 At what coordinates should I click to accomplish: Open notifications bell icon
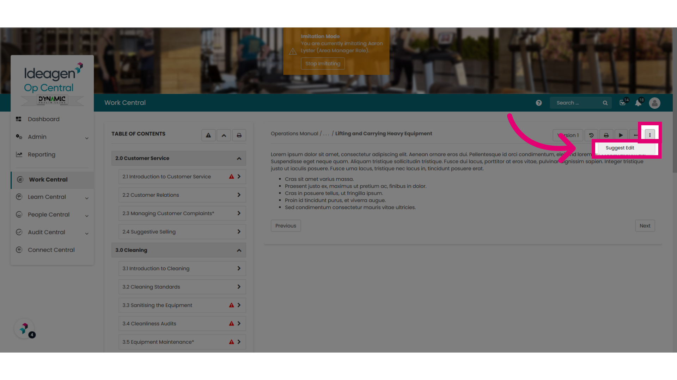[x=638, y=103]
